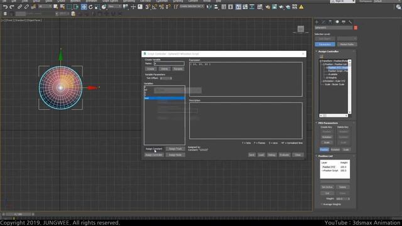Viewport: 402px width, 226px height.
Task: Toggle the Percent Snap icon
Action: (161, 7)
